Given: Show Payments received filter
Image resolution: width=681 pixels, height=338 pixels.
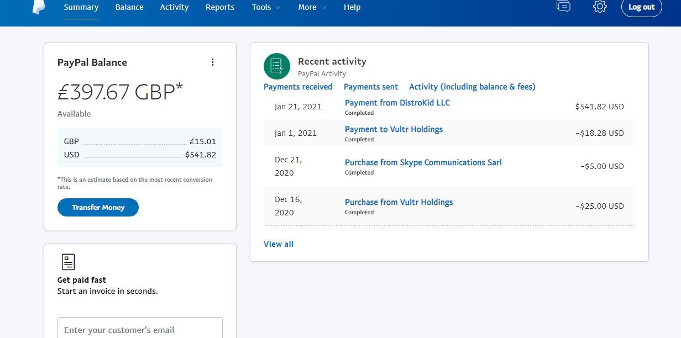Looking at the screenshot, I should pyautogui.click(x=298, y=87).
